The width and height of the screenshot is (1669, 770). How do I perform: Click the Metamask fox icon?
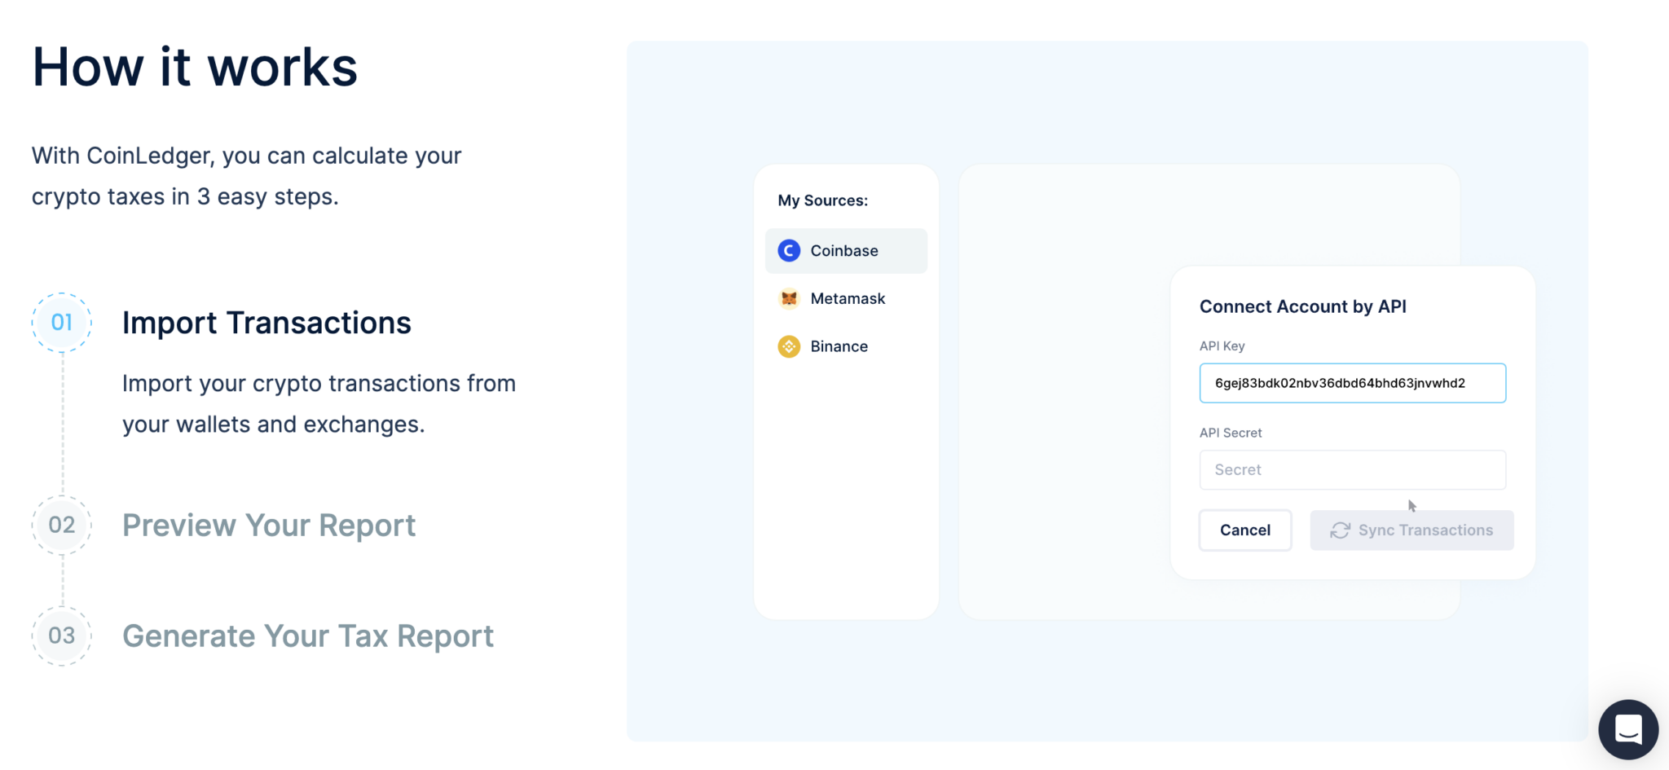[x=788, y=298]
